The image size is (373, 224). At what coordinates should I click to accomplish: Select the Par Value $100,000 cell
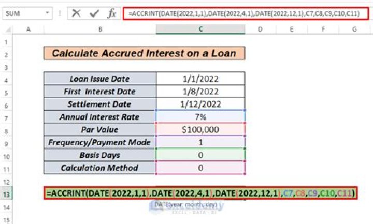pos(200,129)
